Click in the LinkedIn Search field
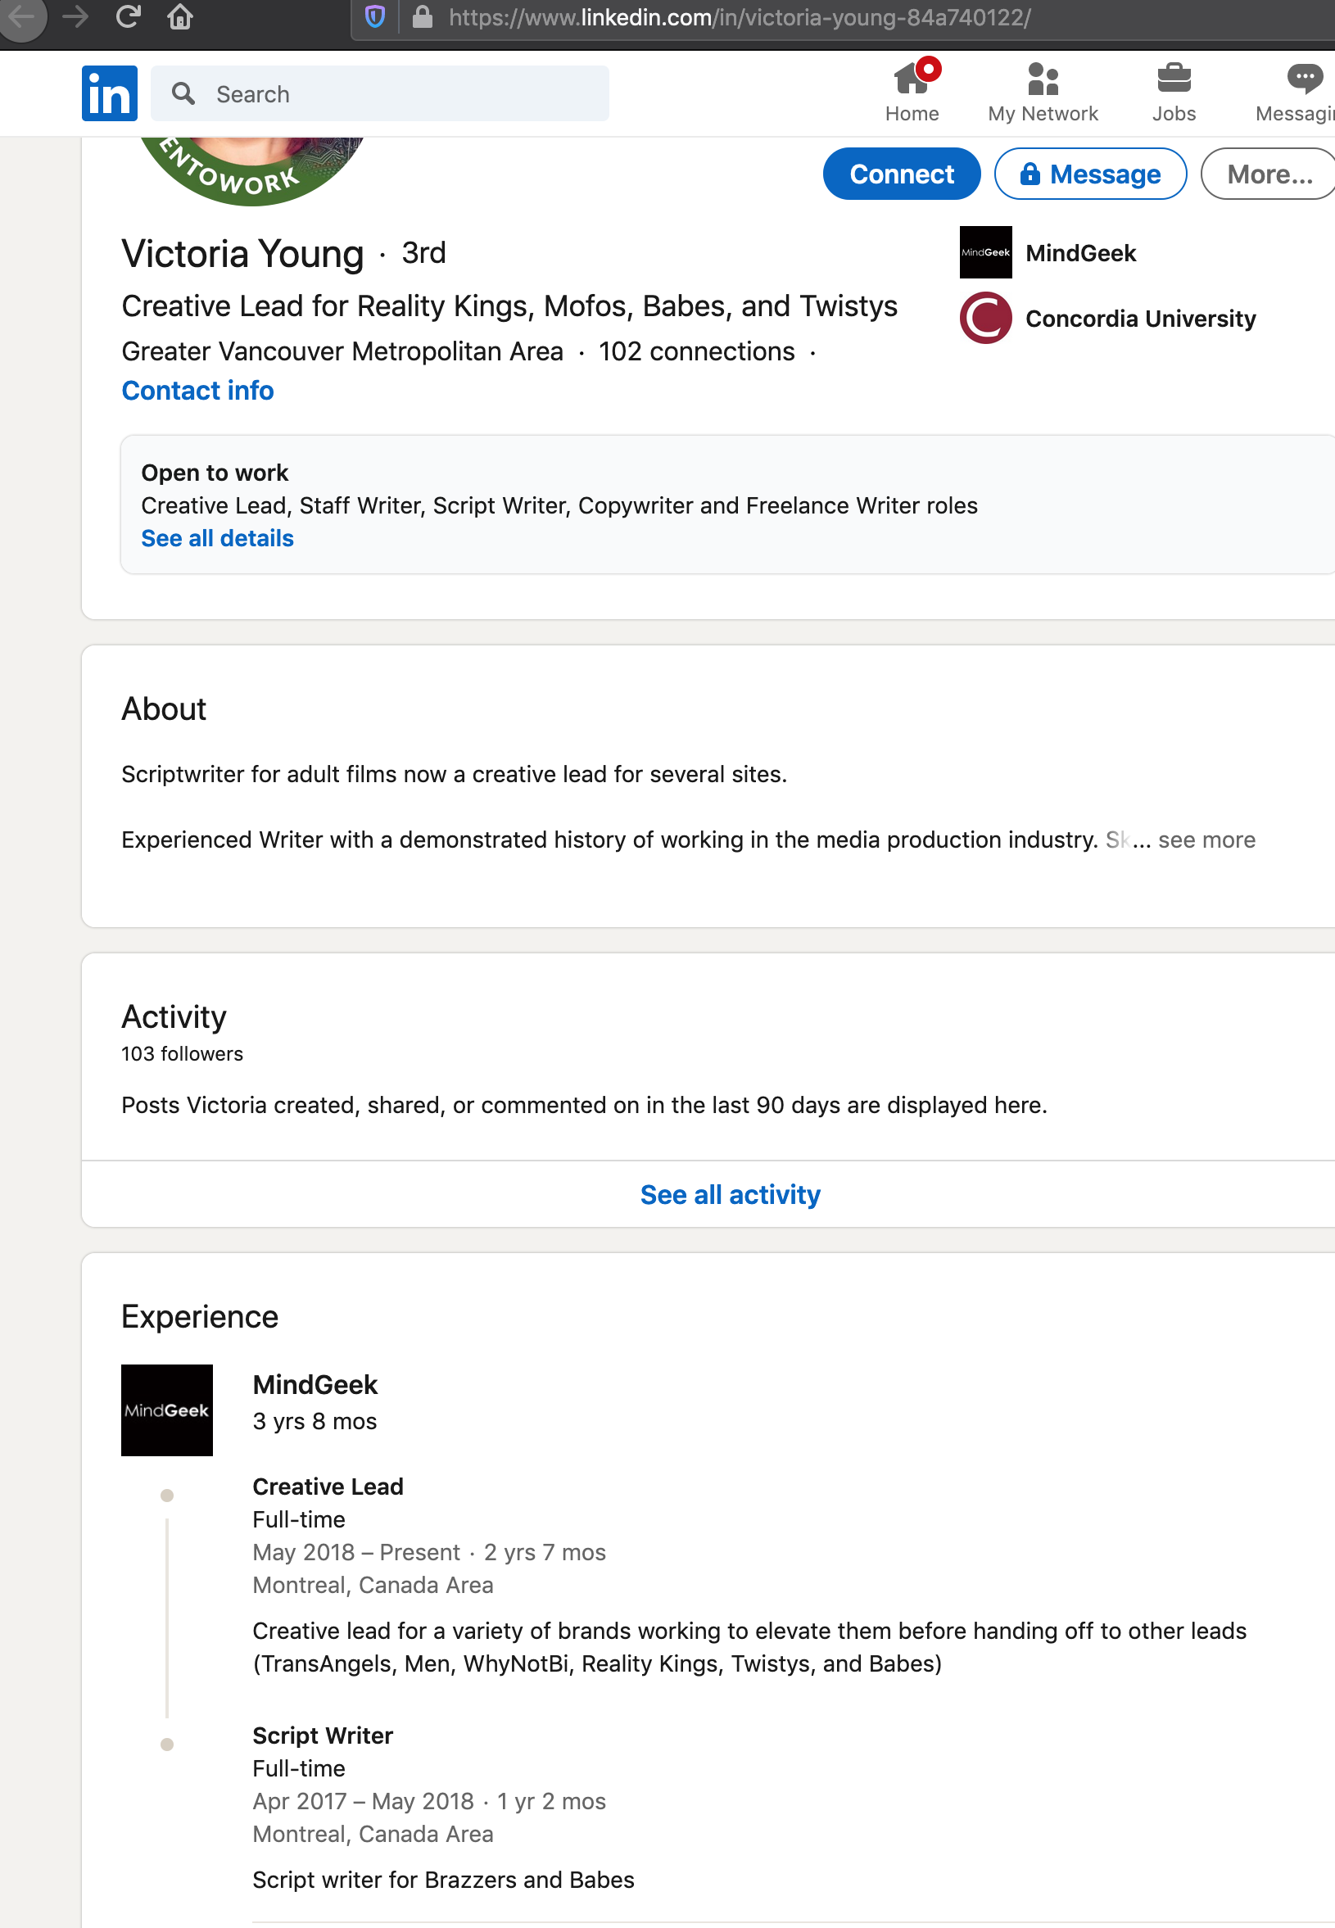This screenshot has height=1928, width=1335. point(380,93)
